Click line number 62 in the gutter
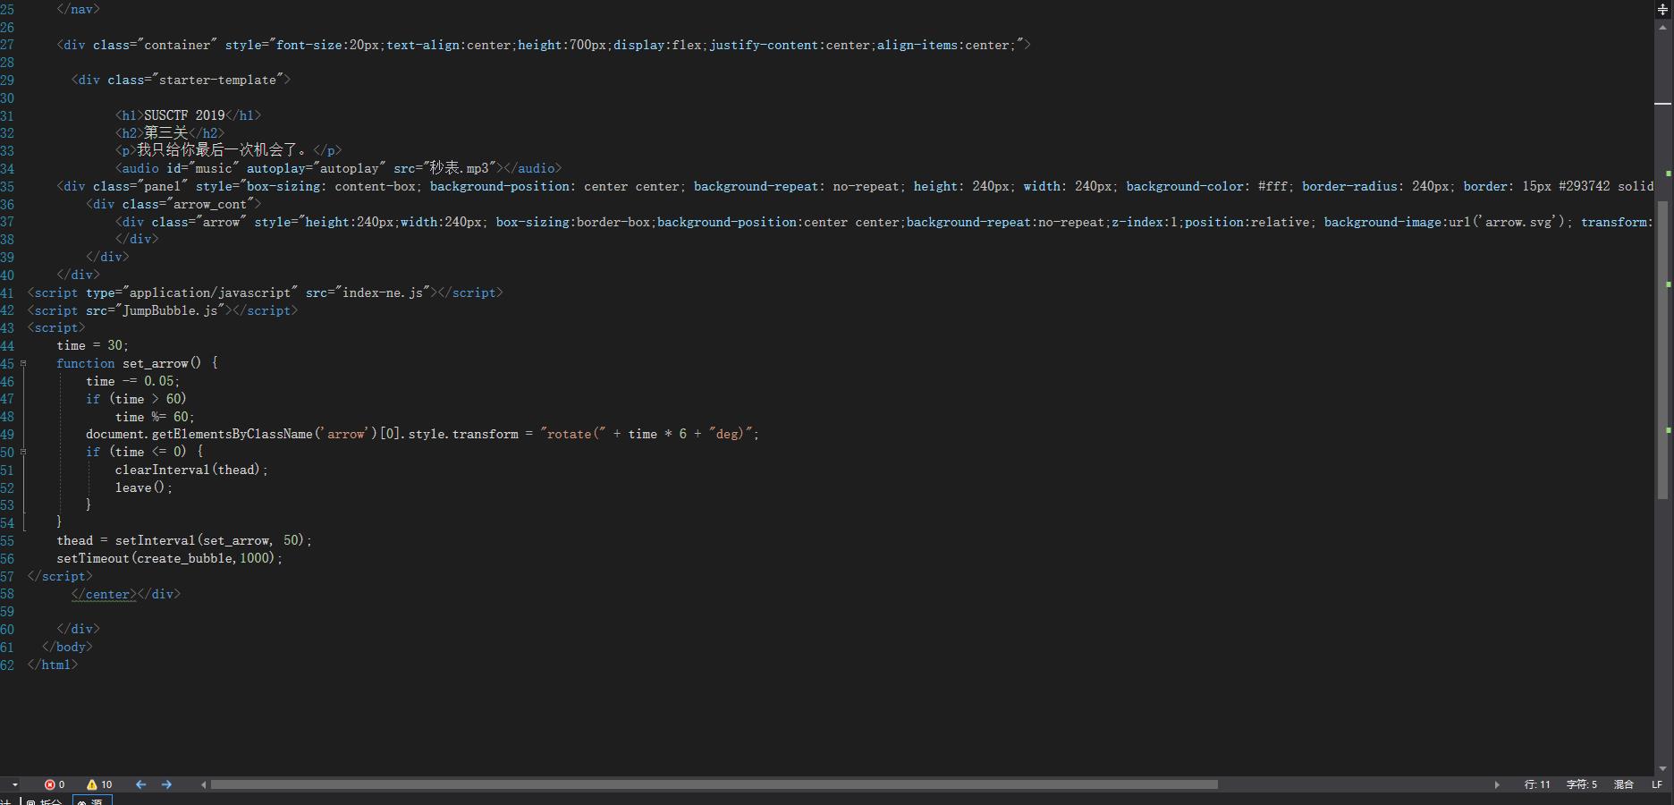This screenshot has width=1674, height=805. click(7, 665)
